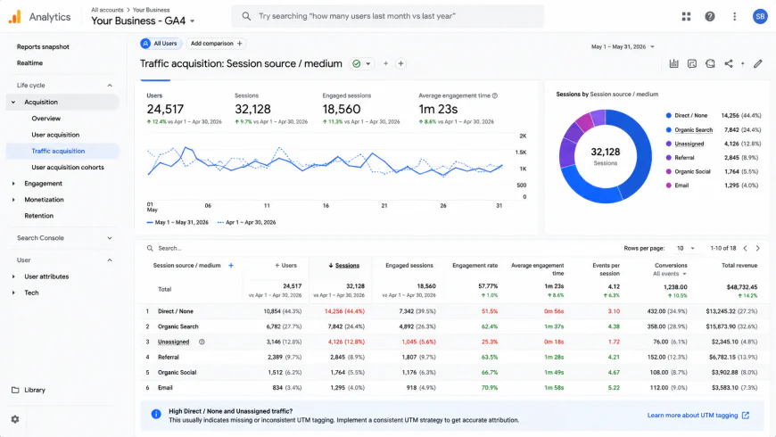
Task: Click the Email legend color dot
Action: (x=669, y=186)
